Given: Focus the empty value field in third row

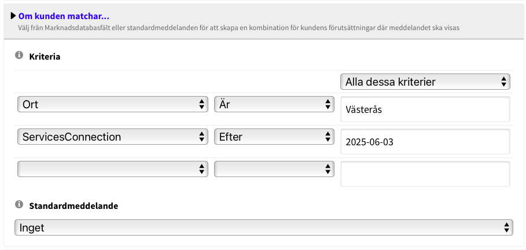Looking at the screenshot, I should tap(425, 174).
